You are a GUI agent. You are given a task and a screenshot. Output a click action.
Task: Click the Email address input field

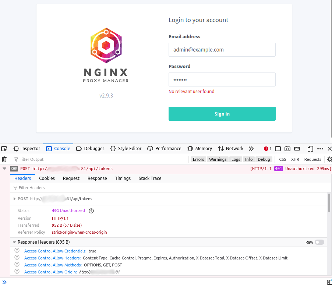tap(222, 50)
